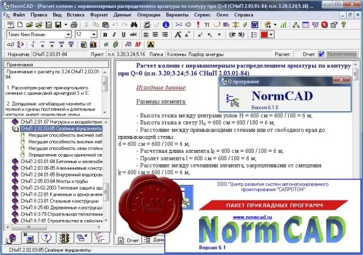Open the Правка menu
The height and width of the screenshot is (255, 363).
tap(39, 15)
